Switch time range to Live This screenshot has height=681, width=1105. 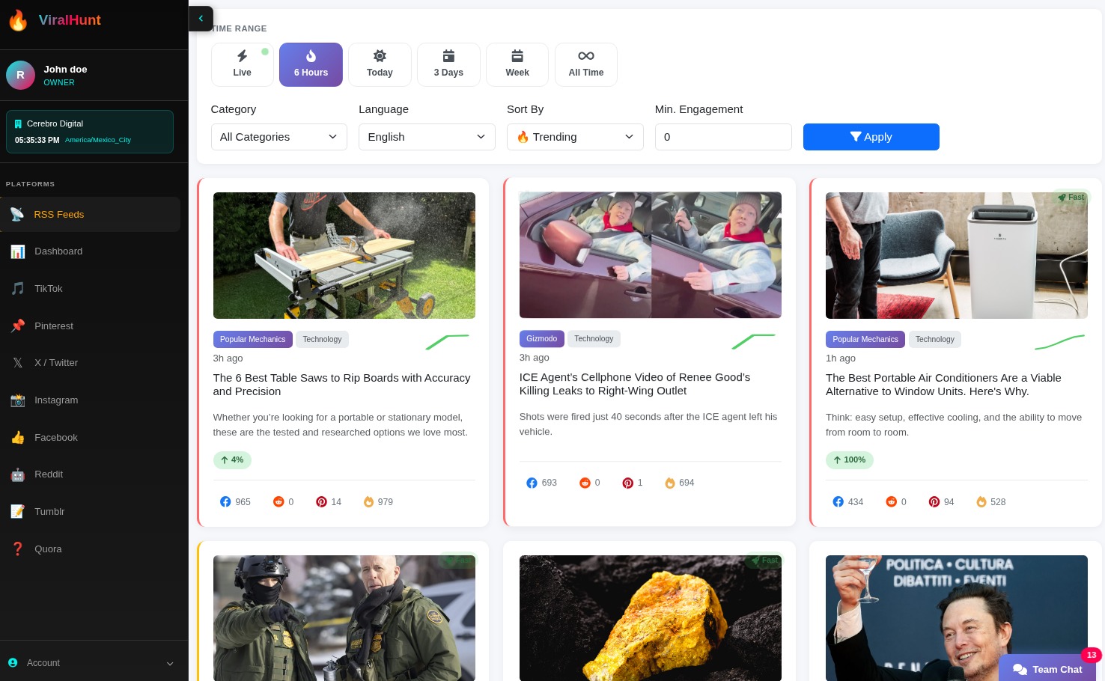[x=242, y=64]
